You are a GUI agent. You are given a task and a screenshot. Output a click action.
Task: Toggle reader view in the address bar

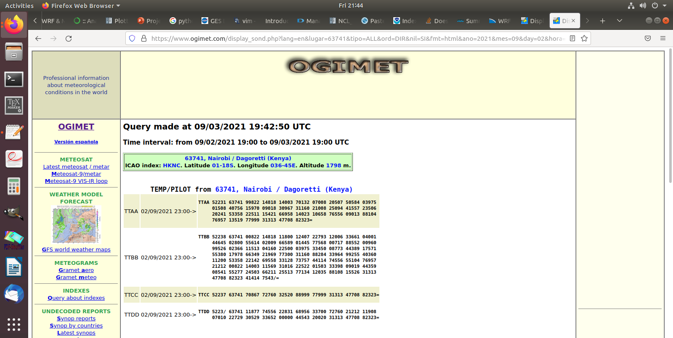pyautogui.click(x=572, y=38)
